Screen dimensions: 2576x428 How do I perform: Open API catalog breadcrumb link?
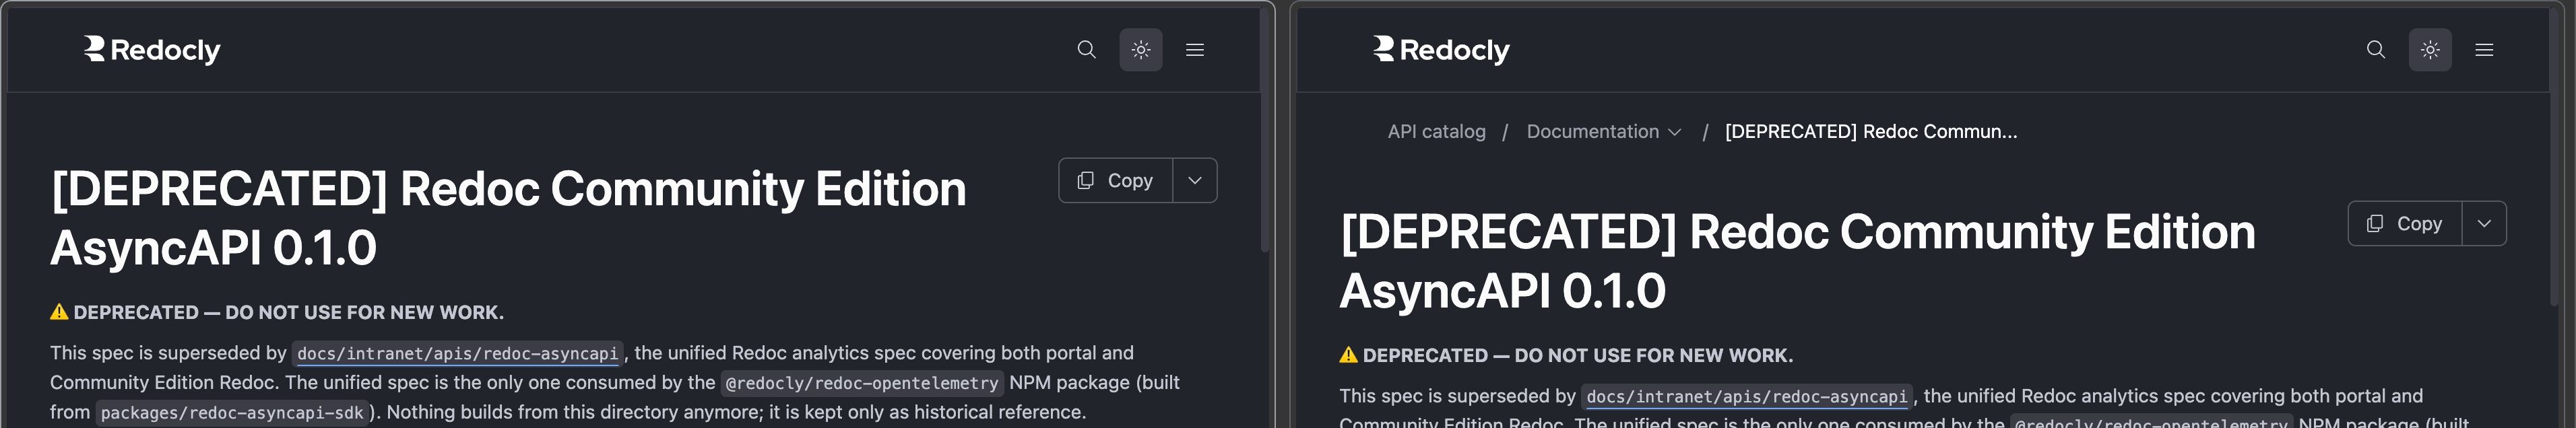(x=1436, y=132)
